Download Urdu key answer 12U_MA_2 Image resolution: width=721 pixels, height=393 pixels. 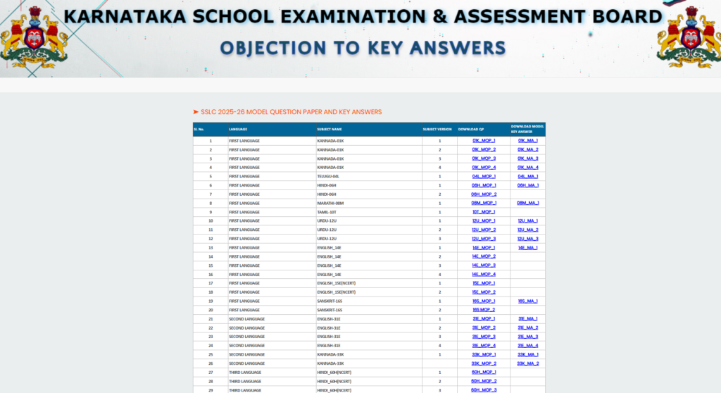click(527, 230)
